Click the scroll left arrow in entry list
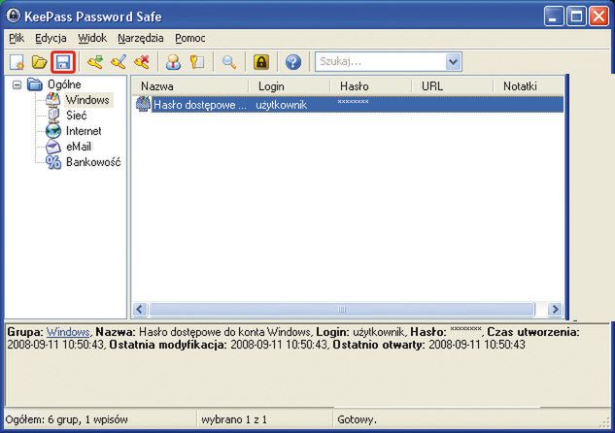Screen dimensions: 615x433 coord(140,309)
